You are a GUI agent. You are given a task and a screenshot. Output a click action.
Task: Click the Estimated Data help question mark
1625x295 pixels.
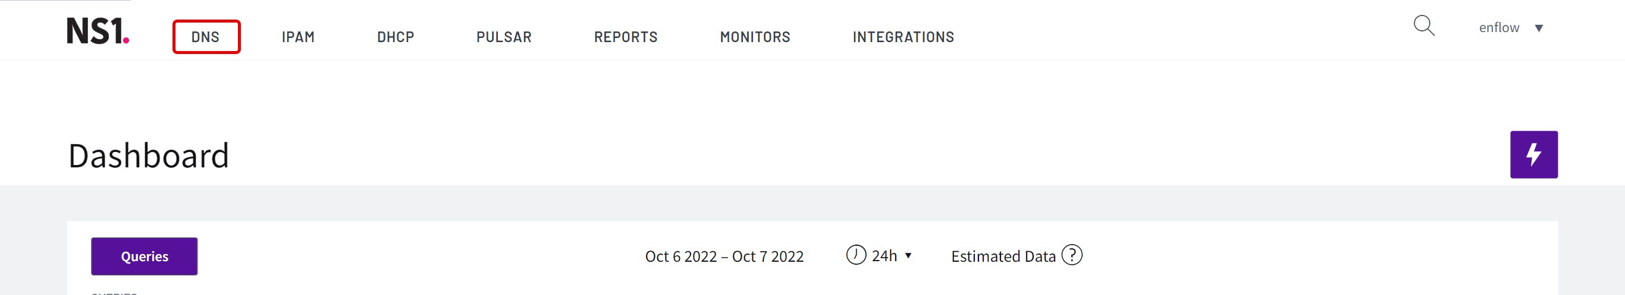tap(1072, 255)
